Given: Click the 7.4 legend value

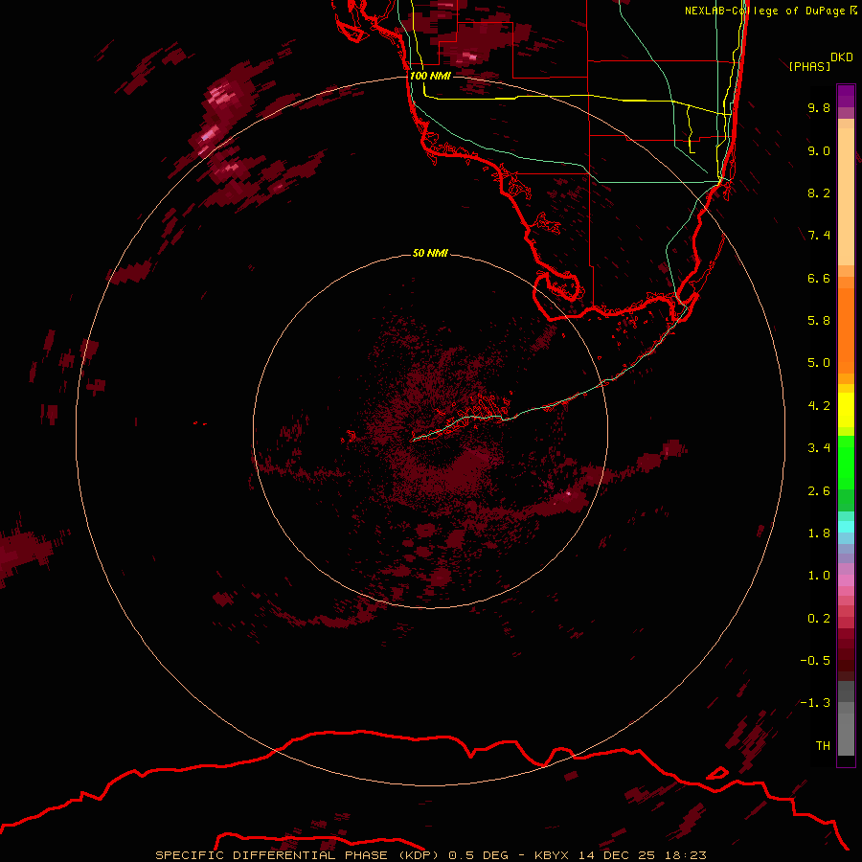Looking at the screenshot, I should [819, 236].
